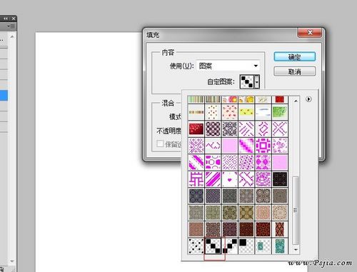
Task: Open the left panel options menu icon
Action: pos(11,26)
